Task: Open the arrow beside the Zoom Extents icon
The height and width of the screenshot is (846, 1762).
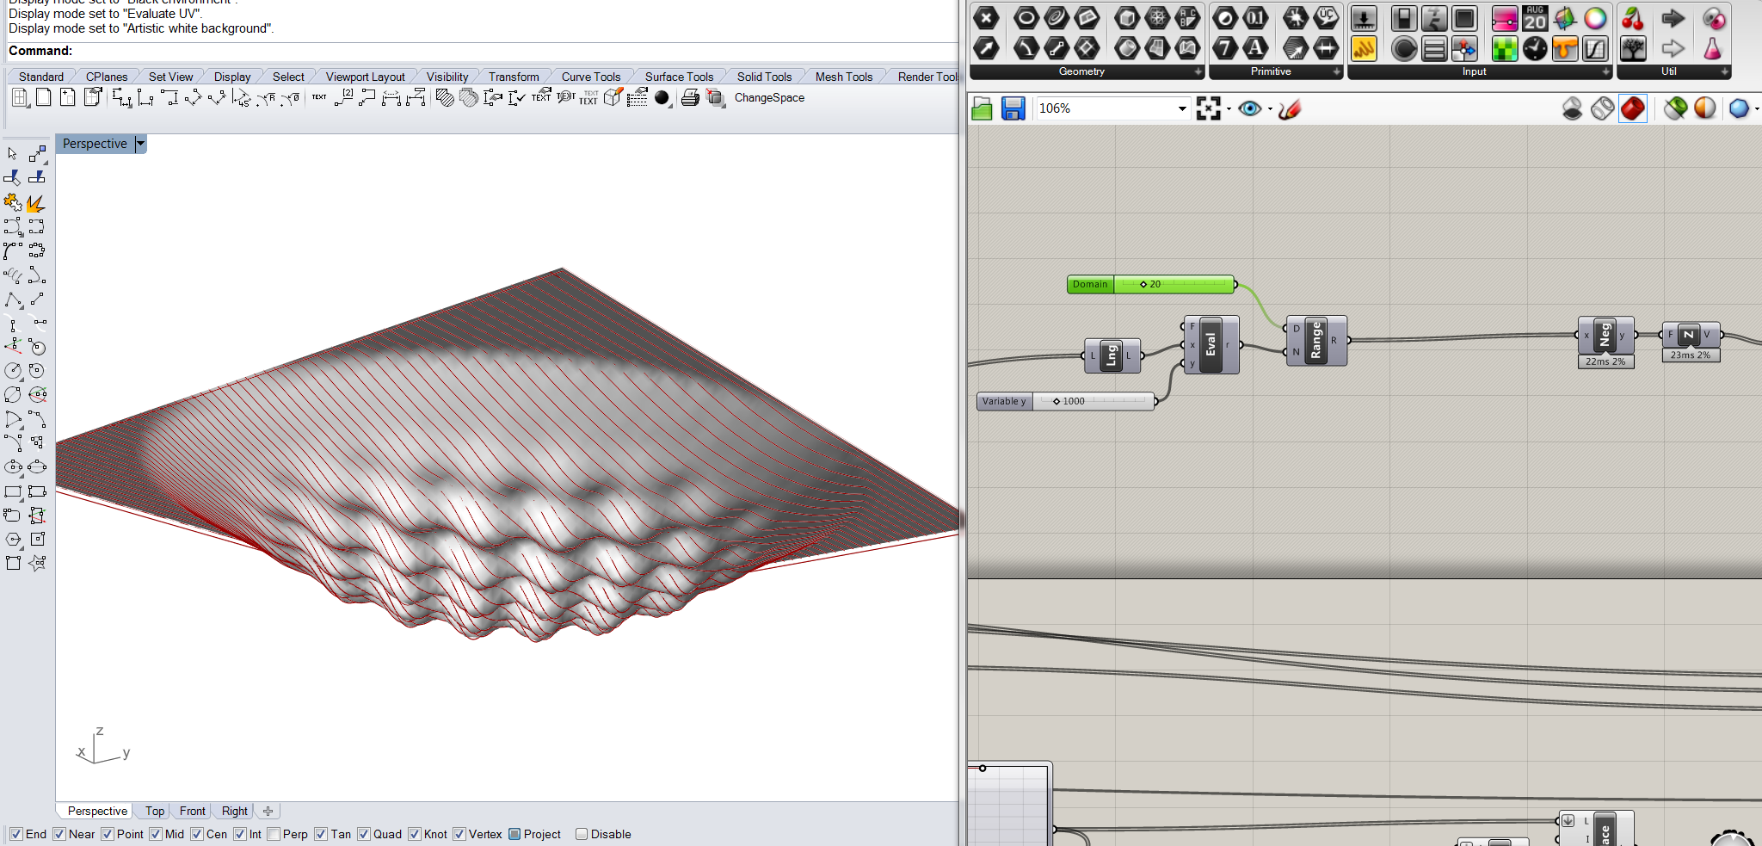Action: click(1229, 108)
